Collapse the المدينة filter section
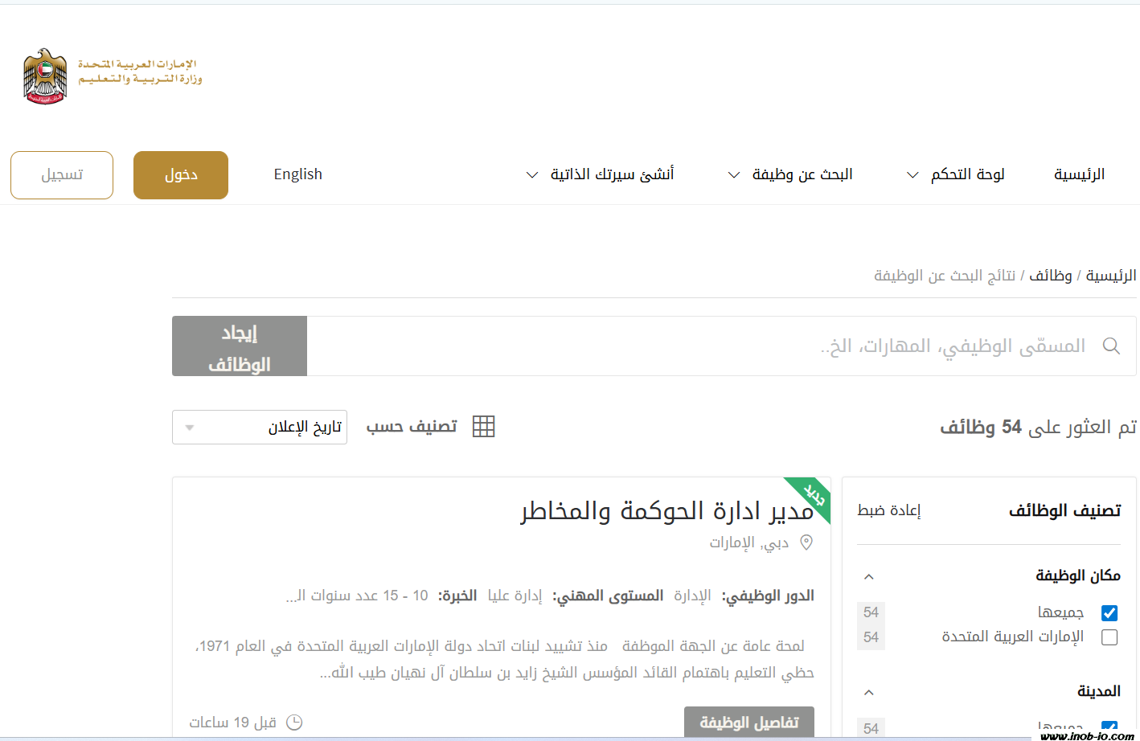1140x741 pixels. click(868, 692)
